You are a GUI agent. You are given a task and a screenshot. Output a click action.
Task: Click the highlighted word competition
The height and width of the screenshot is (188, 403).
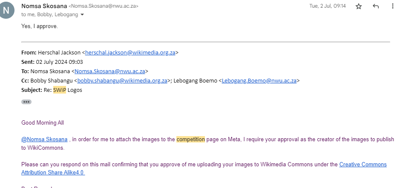click(x=190, y=139)
